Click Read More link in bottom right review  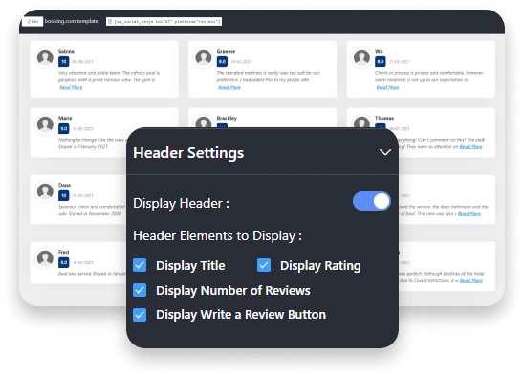click(471, 280)
